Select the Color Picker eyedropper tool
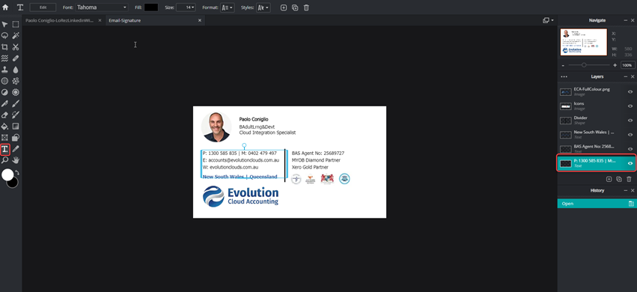 tap(16, 149)
